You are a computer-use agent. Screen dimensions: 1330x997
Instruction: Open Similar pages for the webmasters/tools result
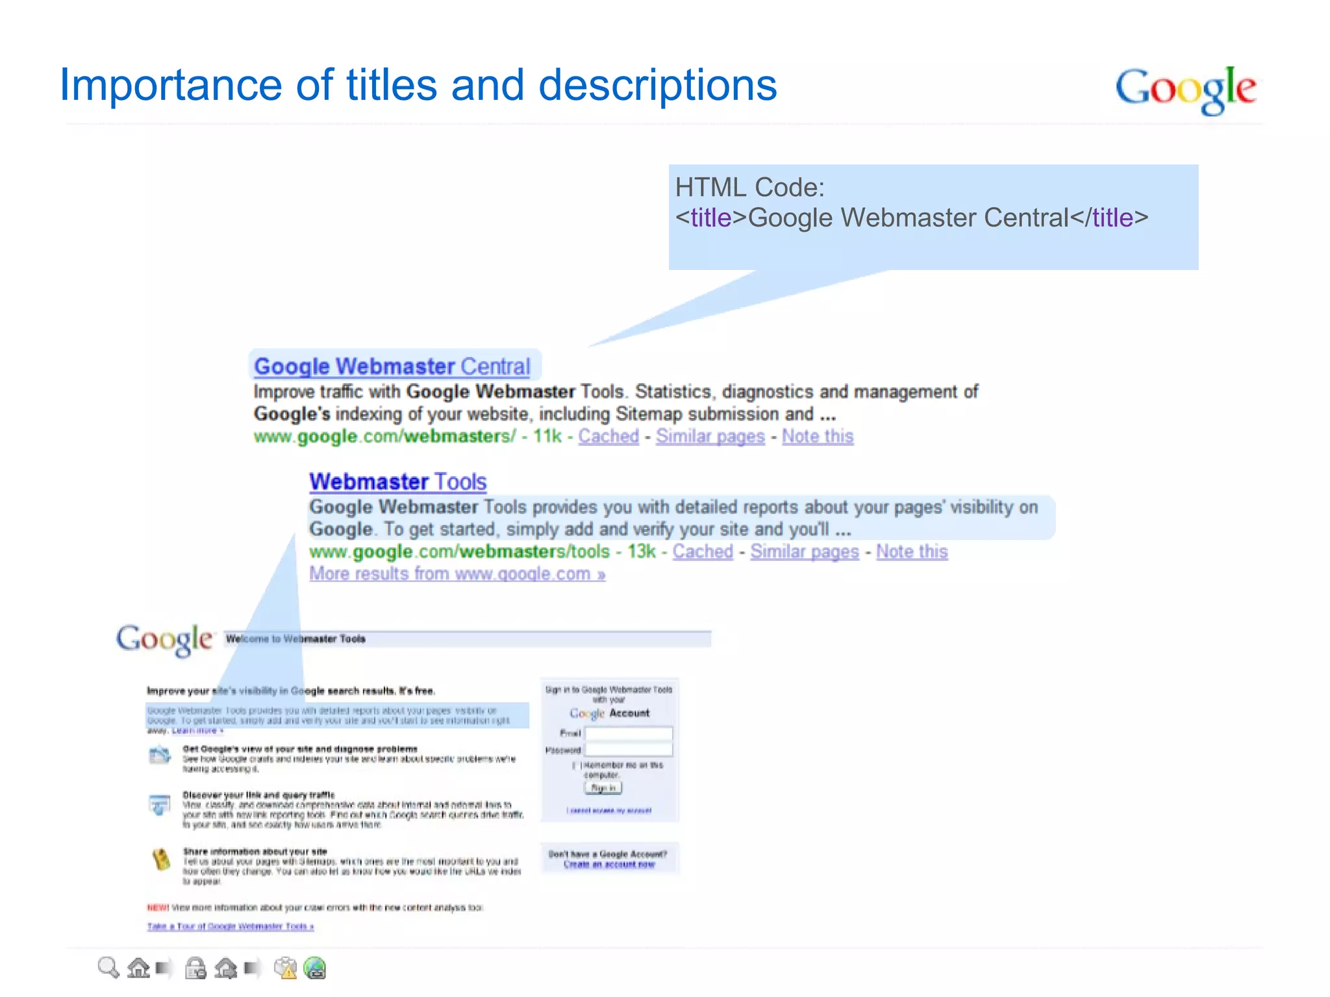click(805, 552)
